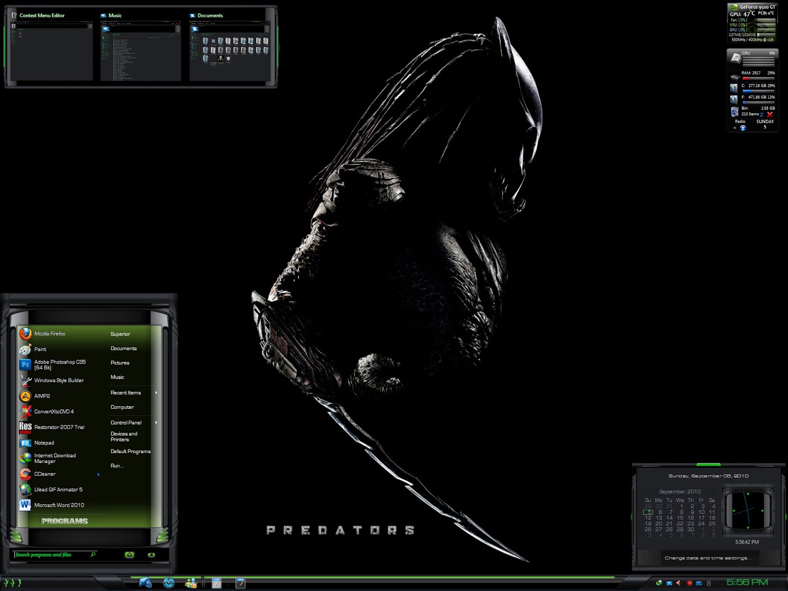Switch to the notepad-style taskbar window

coord(217,583)
